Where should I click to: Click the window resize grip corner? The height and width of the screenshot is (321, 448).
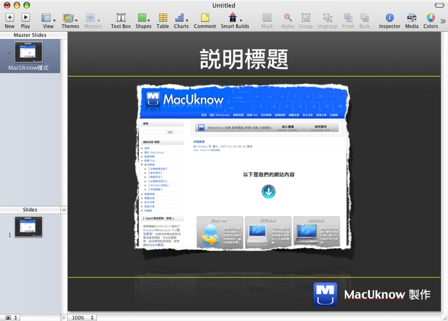(445, 318)
